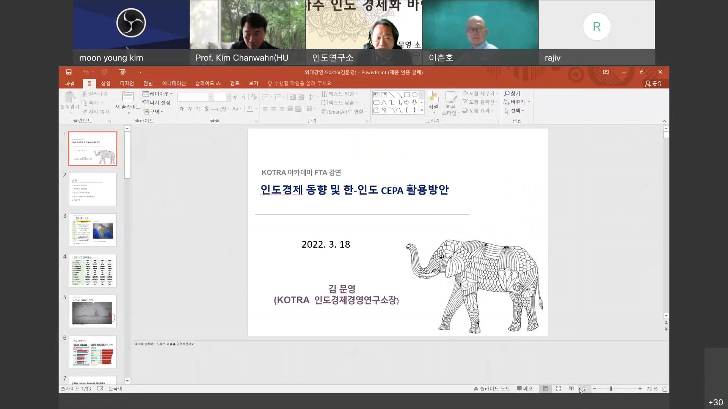Open the Select (선택) dropdown in Editing group
728x409 pixels.
click(515, 111)
